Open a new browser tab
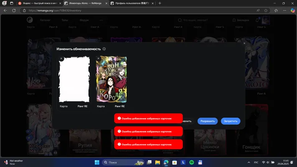This screenshot has height=167, width=297. click(x=160, y=3)
